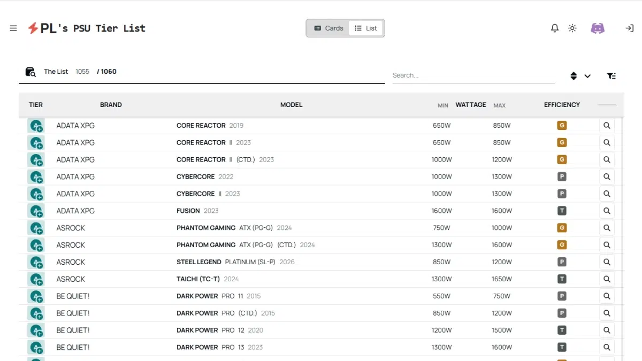
Task: Select DARK POWER PRO 11 2015 text
Action: [x=218, y=296]
